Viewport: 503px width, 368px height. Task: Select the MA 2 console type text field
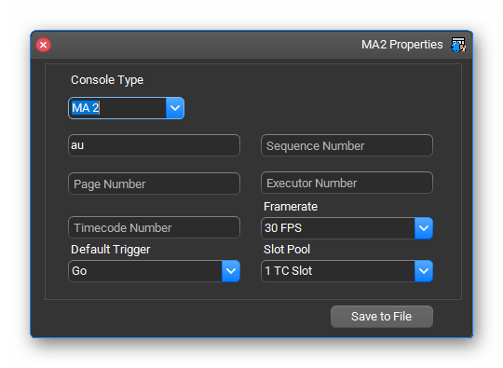[x=117, y=108]
